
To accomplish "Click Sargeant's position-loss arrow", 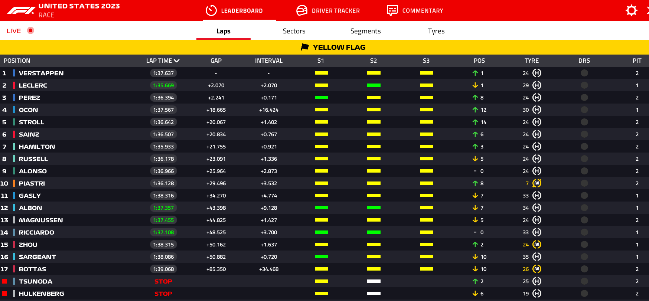I will coord(475,257).
